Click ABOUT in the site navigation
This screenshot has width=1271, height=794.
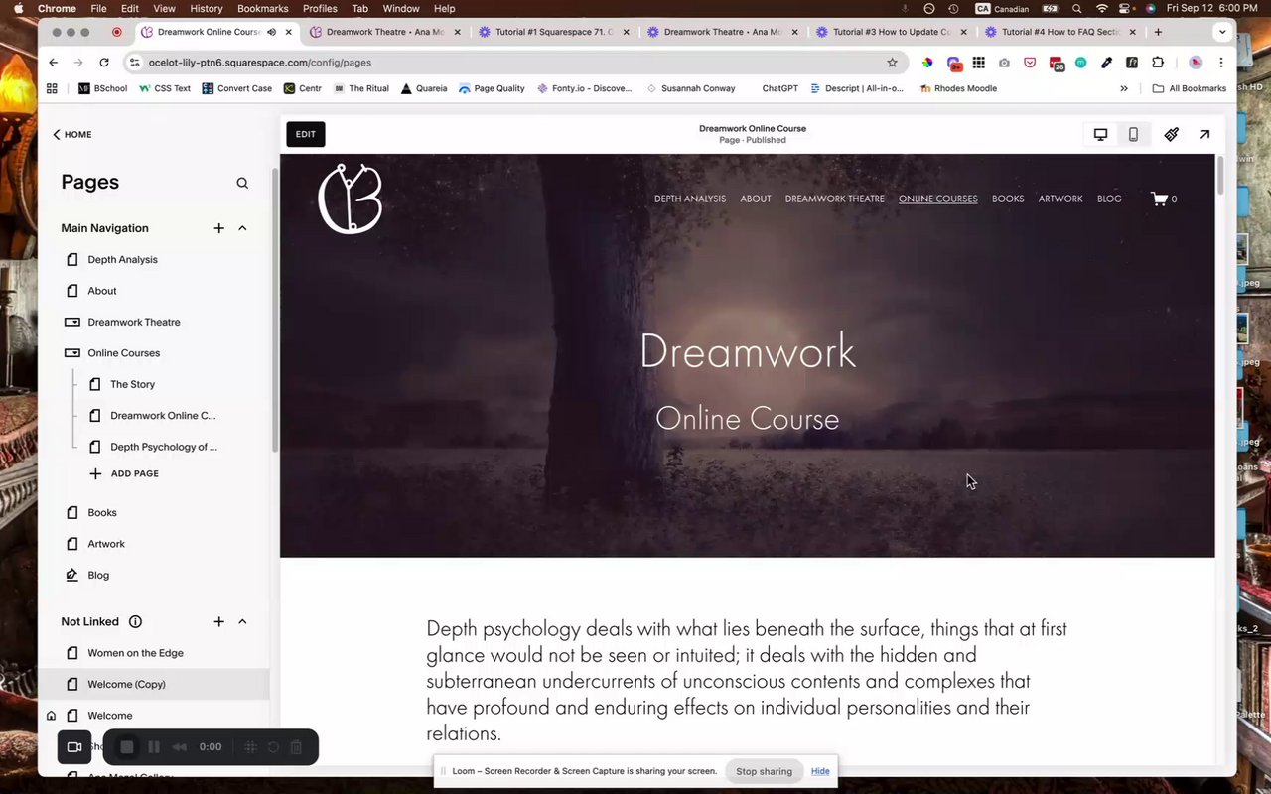[x=756, y=198]
